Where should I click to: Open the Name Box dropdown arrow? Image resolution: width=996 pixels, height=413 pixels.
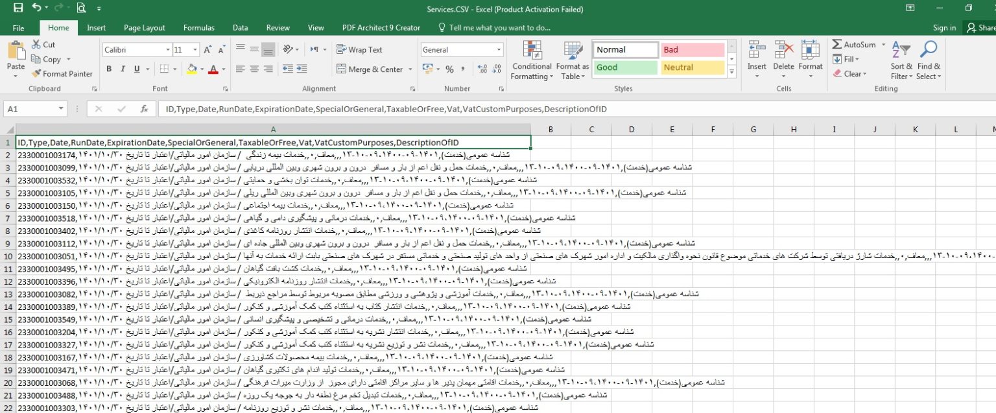[61, 109]
